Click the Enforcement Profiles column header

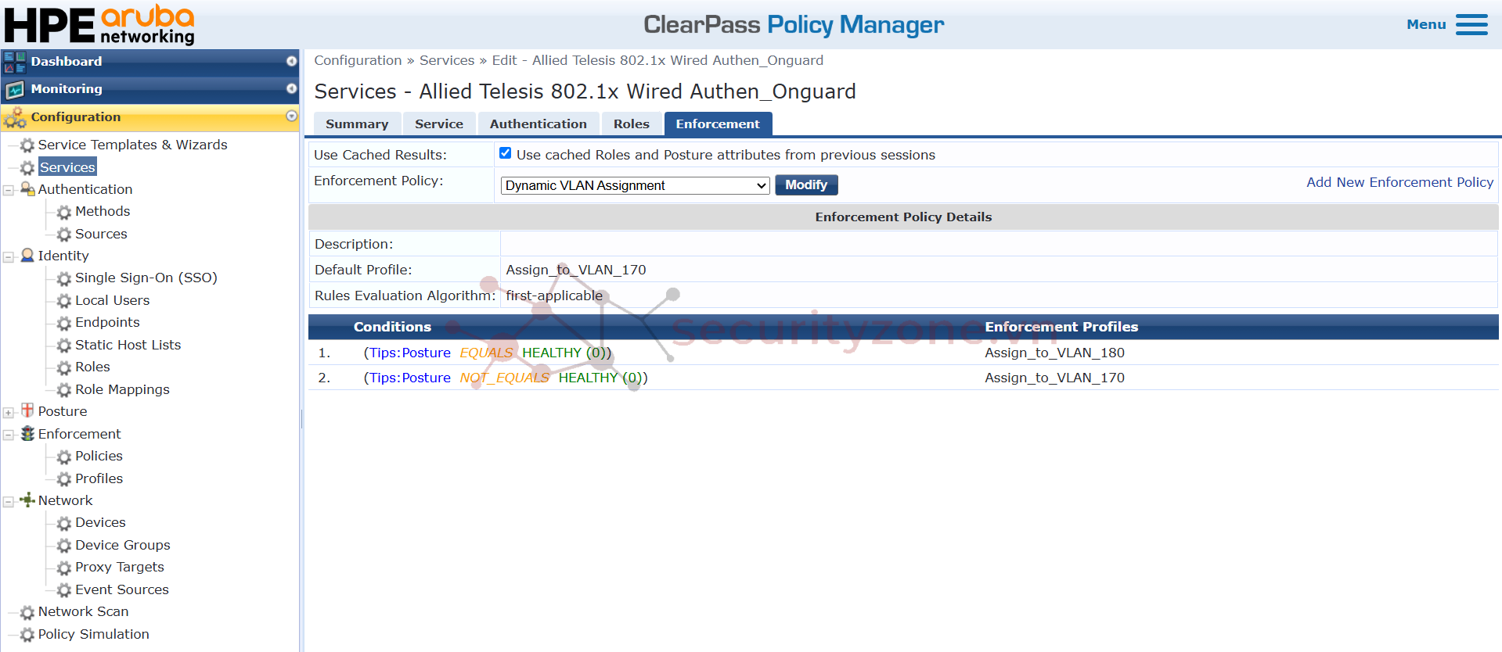click(1061, 327)
